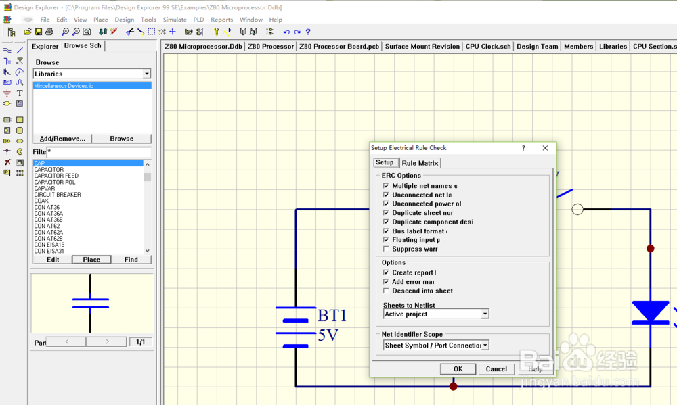Click OK in Electrical Rule Check dialog

click(x=458, y=368)
